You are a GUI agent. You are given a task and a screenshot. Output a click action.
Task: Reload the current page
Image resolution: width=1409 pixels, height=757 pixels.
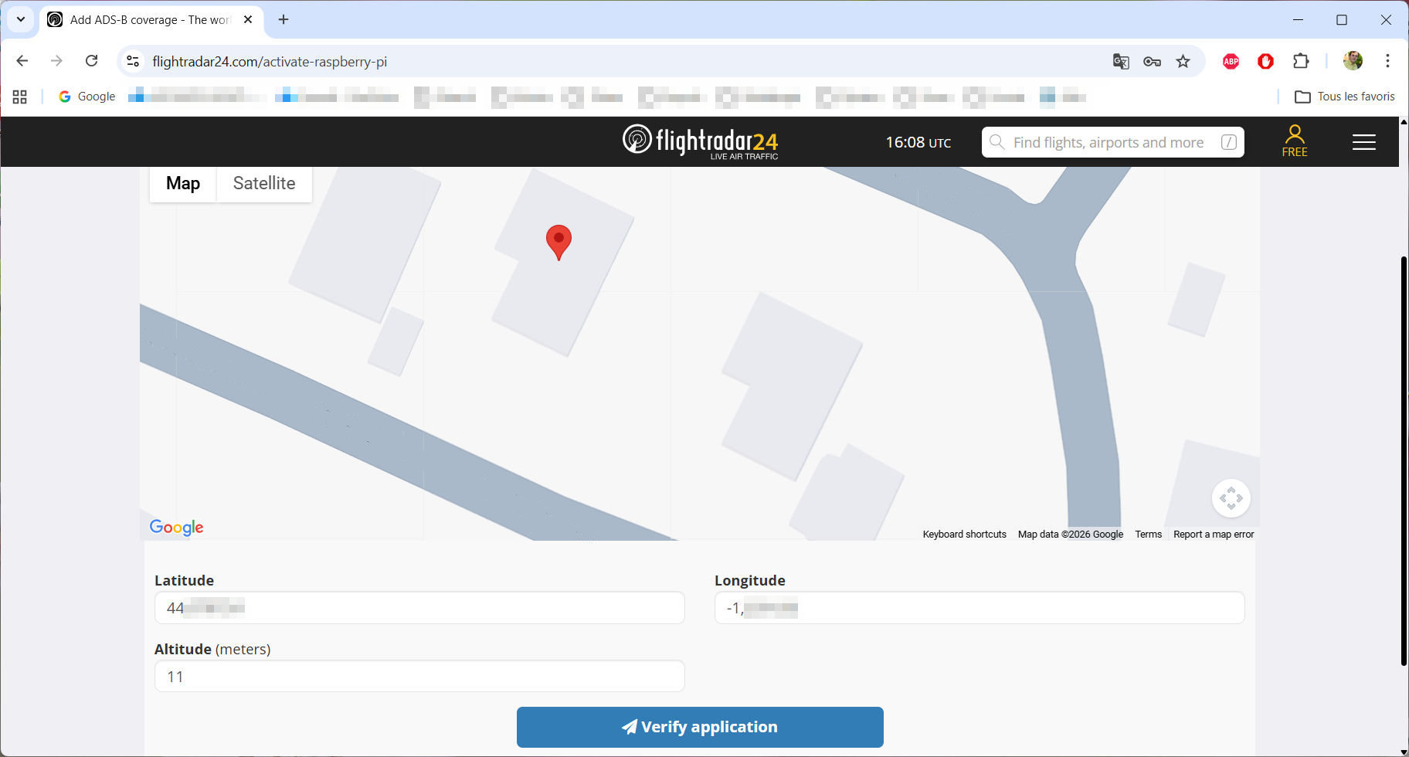click(x=91, y=61)
